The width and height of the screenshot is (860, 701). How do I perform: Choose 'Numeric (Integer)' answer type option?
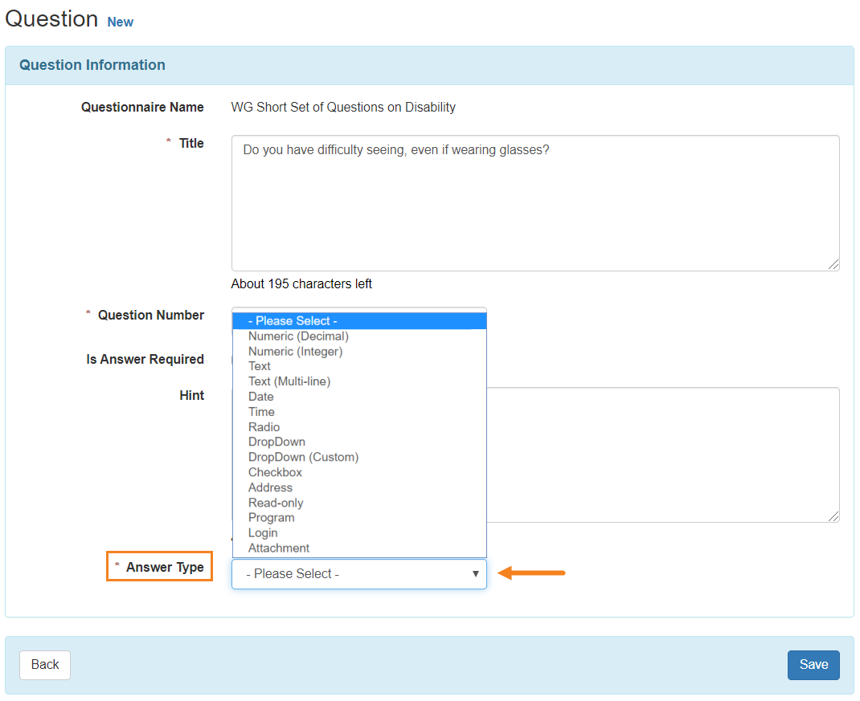tap(295, 352)
